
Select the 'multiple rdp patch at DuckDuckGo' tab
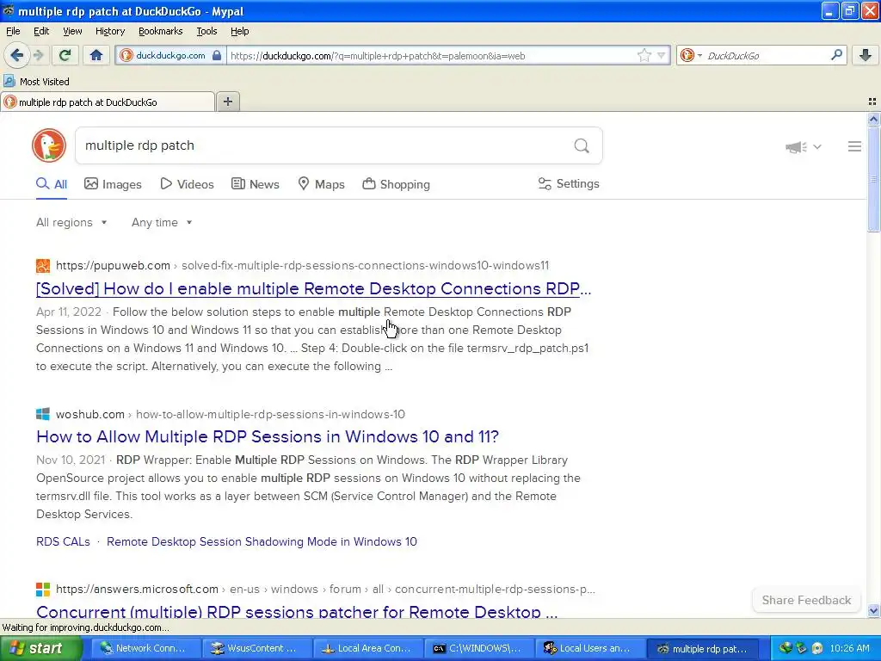(108, 102)
